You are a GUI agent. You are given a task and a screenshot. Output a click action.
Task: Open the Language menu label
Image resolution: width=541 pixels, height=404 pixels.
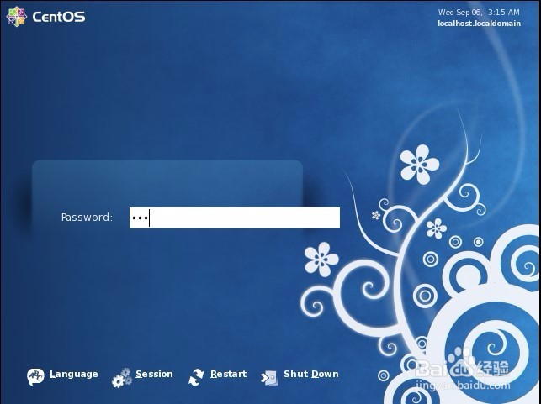pyautogui.click(x=73, y=374)
